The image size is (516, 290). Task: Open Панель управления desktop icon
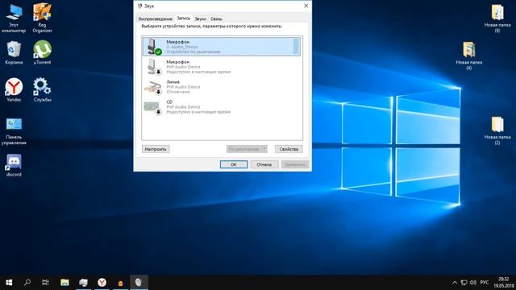(14, 131)
